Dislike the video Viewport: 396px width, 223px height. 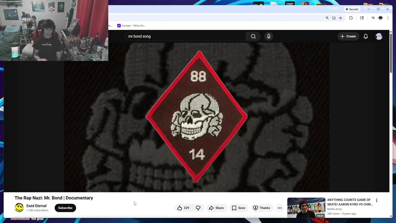pos(198,208)
